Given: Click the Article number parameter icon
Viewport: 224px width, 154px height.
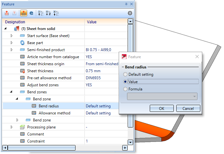Looking at the screenshot, I should pos(22,57).
